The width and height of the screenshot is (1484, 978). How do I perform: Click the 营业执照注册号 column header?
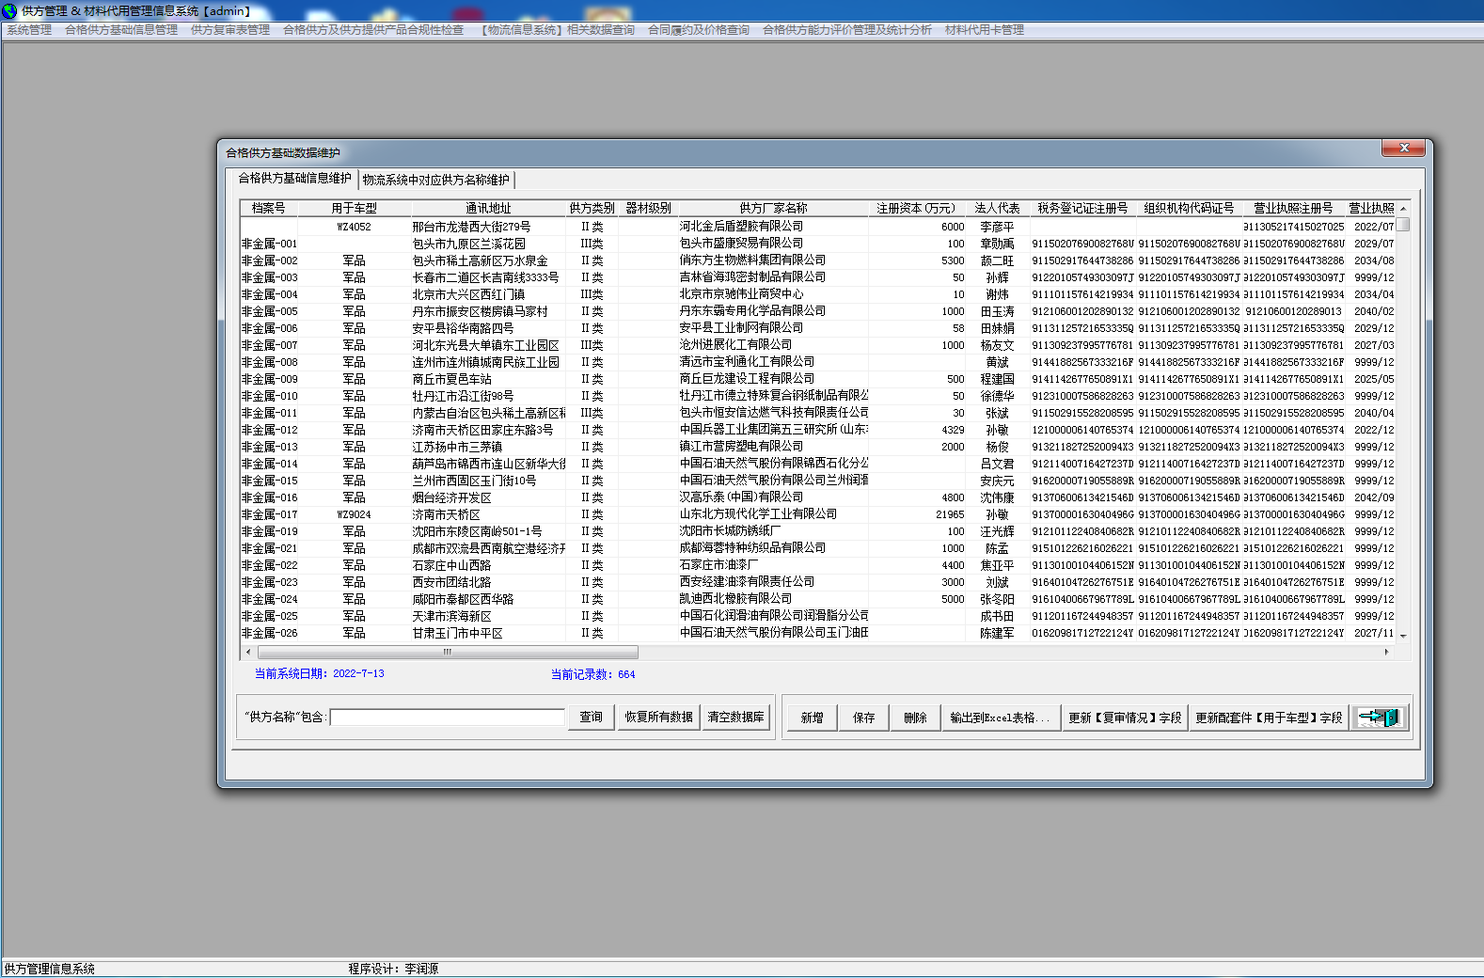pyautogui.click(x=1293, y=208)
